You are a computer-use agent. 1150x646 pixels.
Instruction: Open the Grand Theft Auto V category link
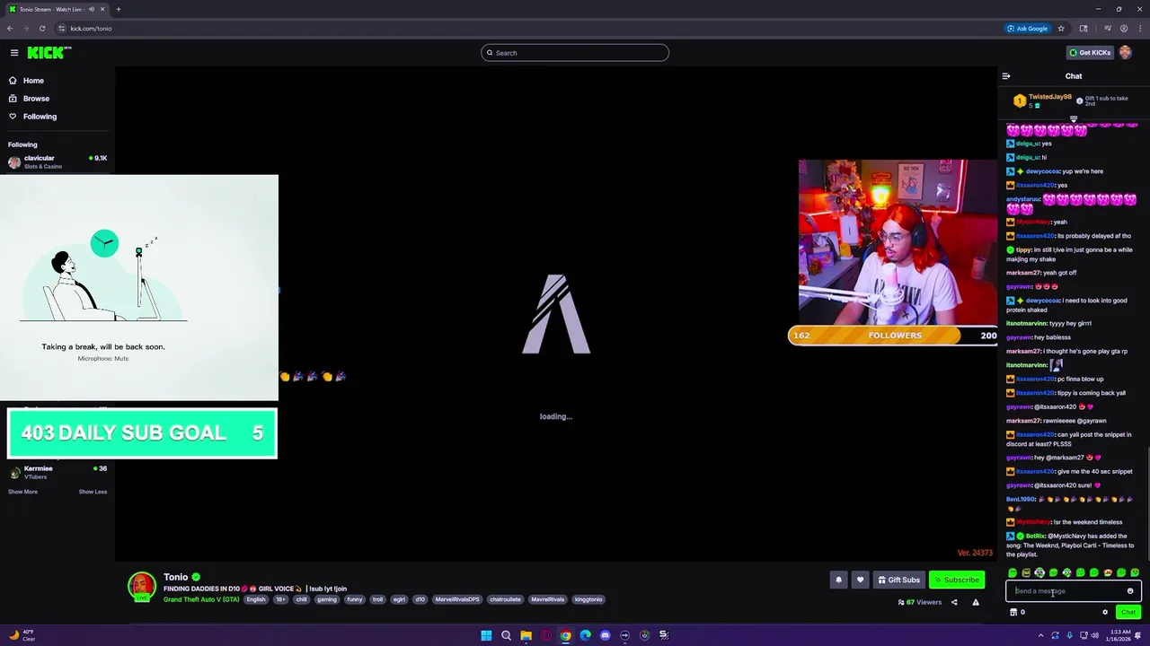201,599
